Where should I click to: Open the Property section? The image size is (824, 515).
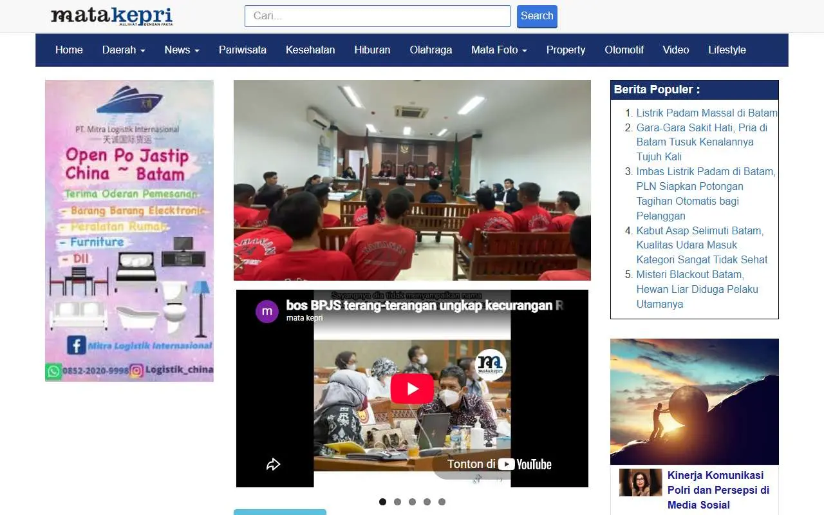pyautogui.click(x=566, y=50)
